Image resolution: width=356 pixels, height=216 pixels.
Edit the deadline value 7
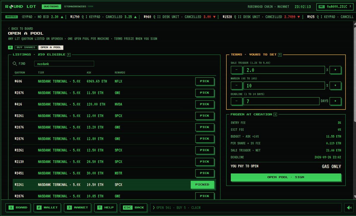(x=281, y=101)
